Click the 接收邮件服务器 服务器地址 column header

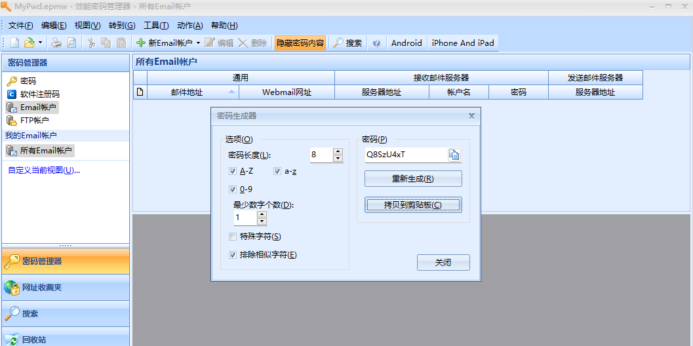click(x=382, y=92)
